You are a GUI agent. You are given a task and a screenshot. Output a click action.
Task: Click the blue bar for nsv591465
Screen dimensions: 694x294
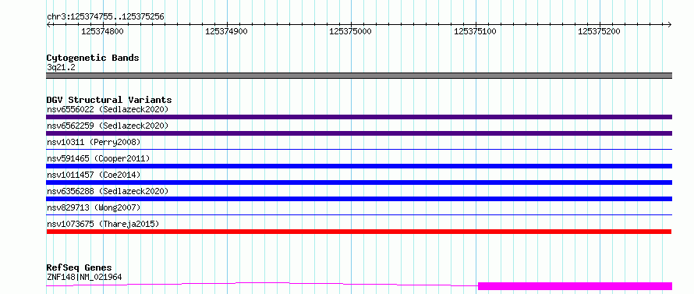click(359, 166)
